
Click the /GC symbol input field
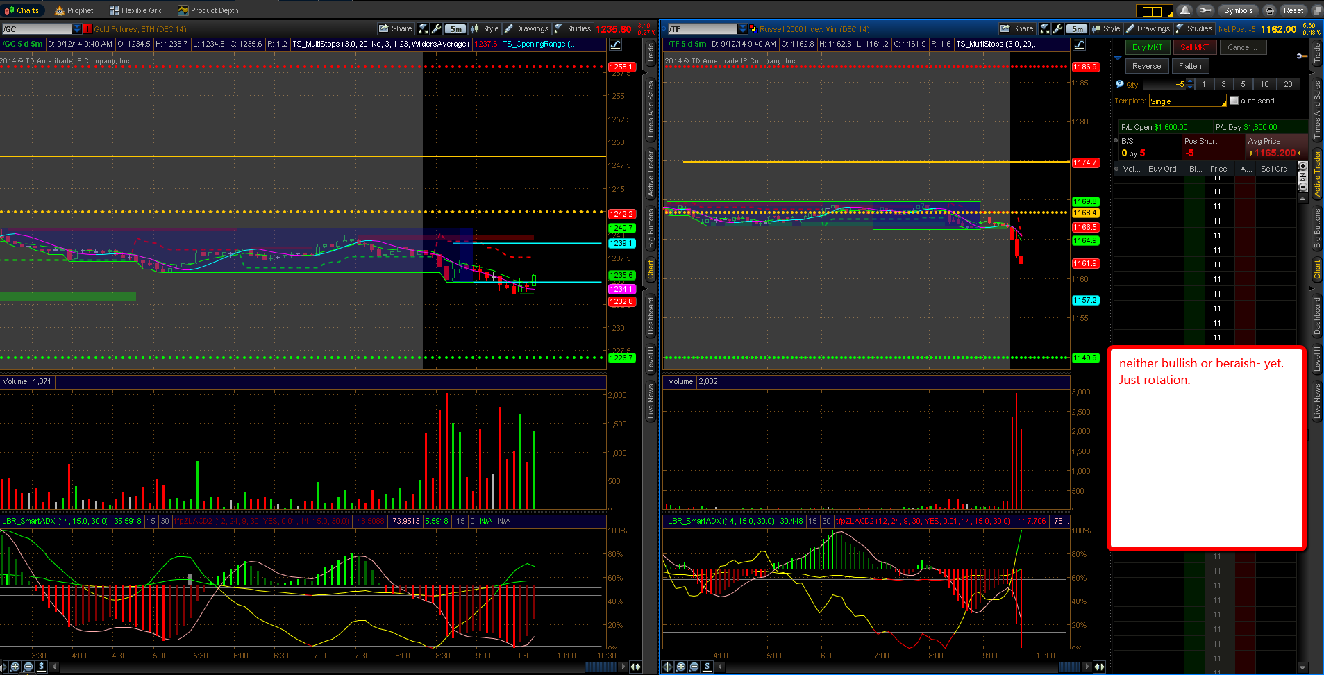(x=37, y=28)
